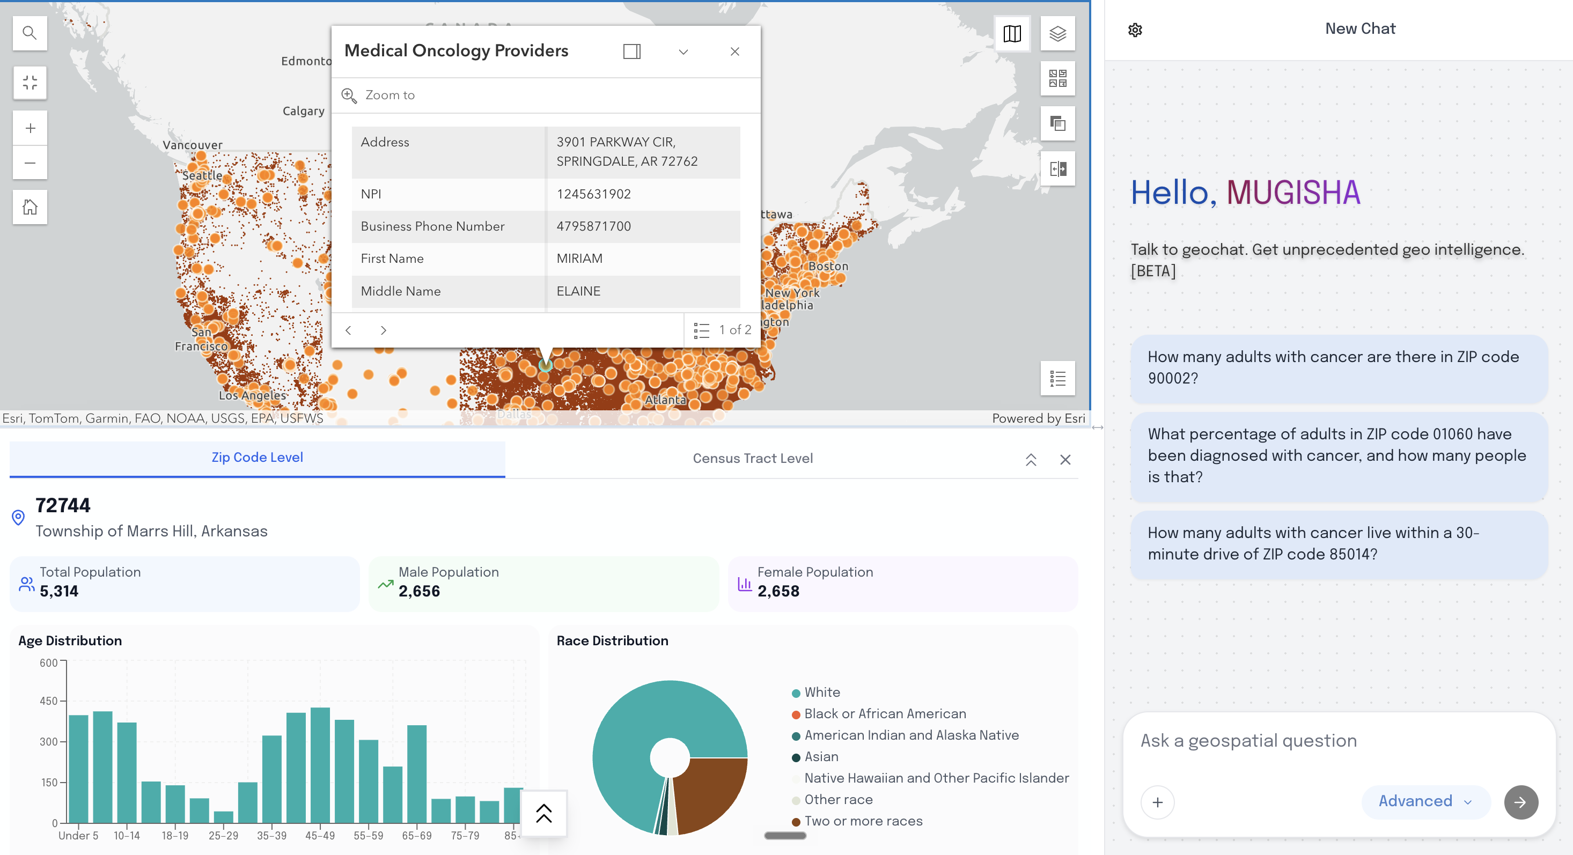1573x855 pixels.
Task: Send the chat message arrow button
Action: coord(1520,802)
